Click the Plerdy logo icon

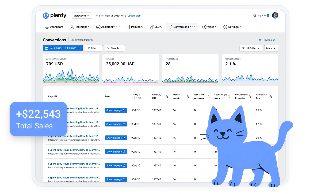coord(46,15)
